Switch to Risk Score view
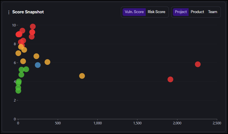Screen dimensions: 228x134 [156, 12]
